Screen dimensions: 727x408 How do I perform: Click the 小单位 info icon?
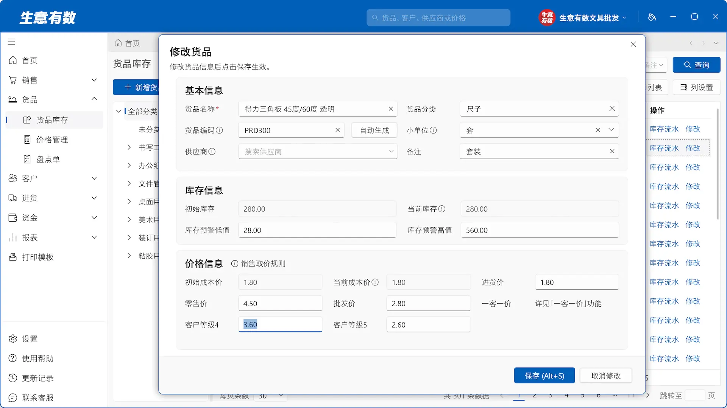coord(433,130)
